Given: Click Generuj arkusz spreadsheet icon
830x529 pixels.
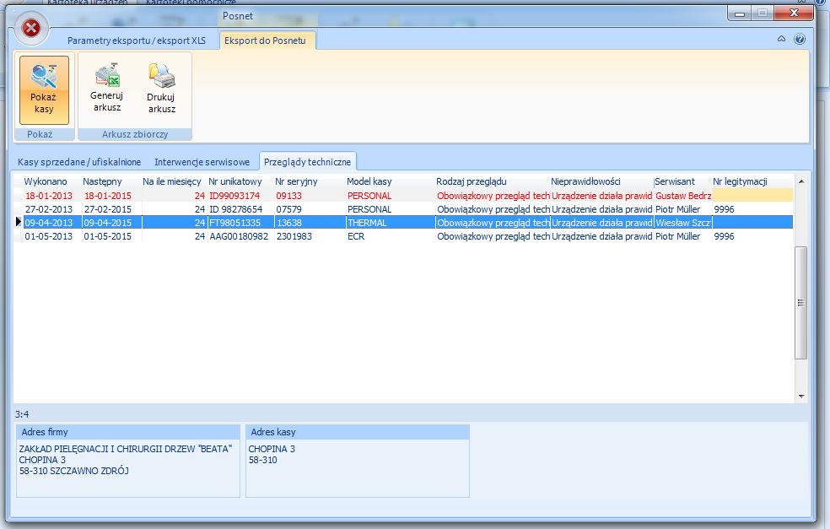Looking at the screenshot, I should pos(107,74).
